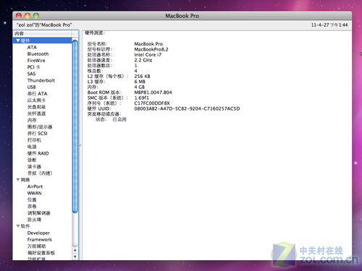Click the 4 GB memory value
Image resolution: width=362 pixels, height=271 pixels.
point(140,87)
